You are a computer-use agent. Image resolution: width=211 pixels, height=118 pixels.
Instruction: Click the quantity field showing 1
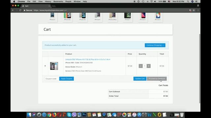(145, 66)
